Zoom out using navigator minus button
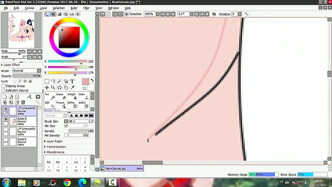The height and width of the screenshot is (187, 332). point(30,51)
